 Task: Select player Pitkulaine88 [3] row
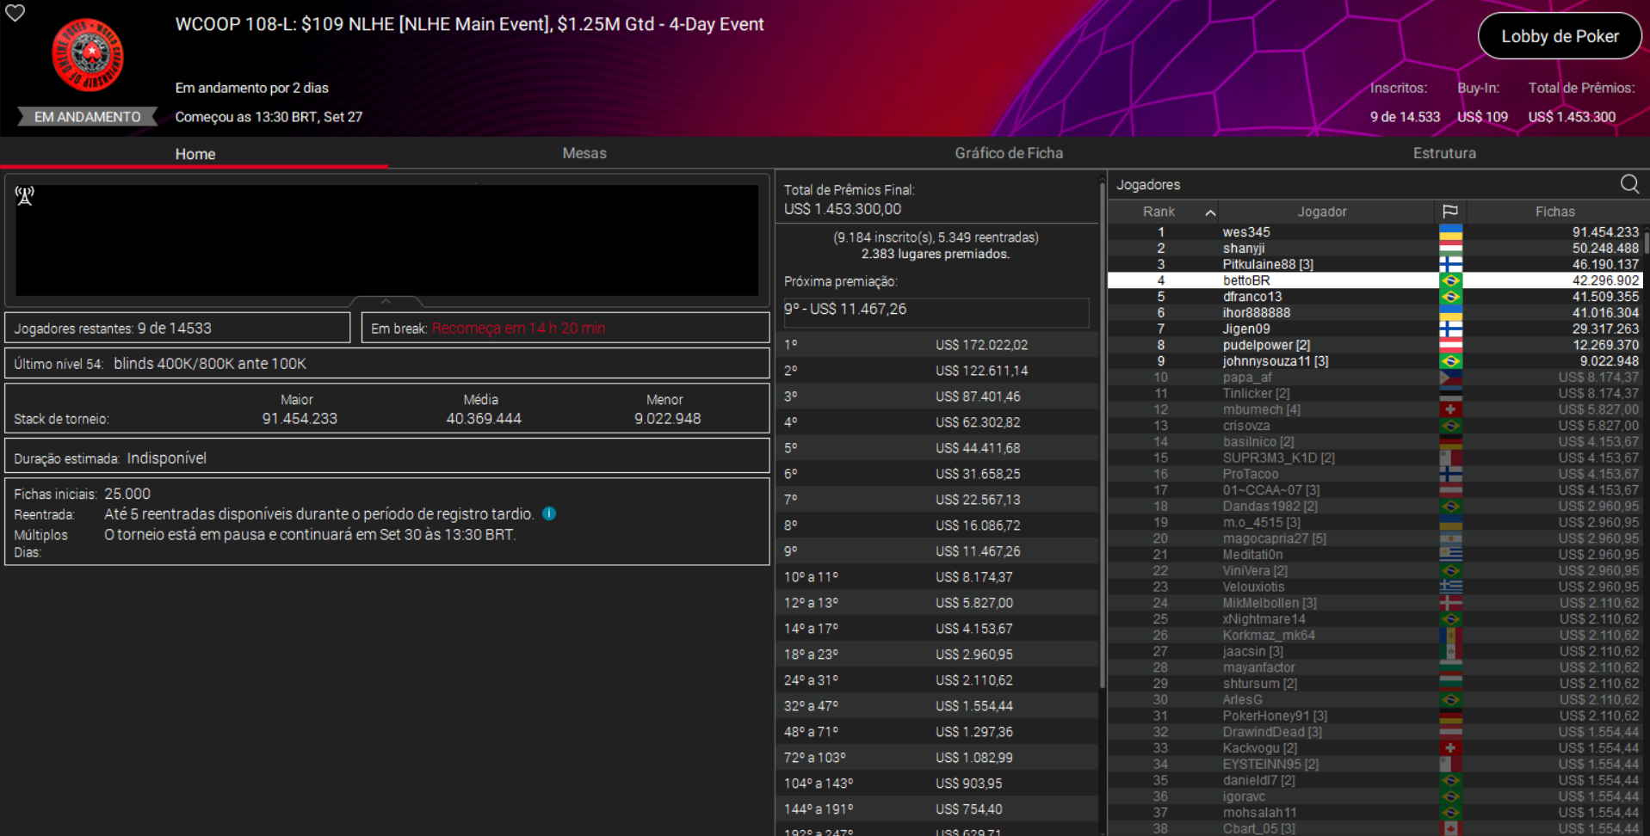click(x=1375, y=265)
